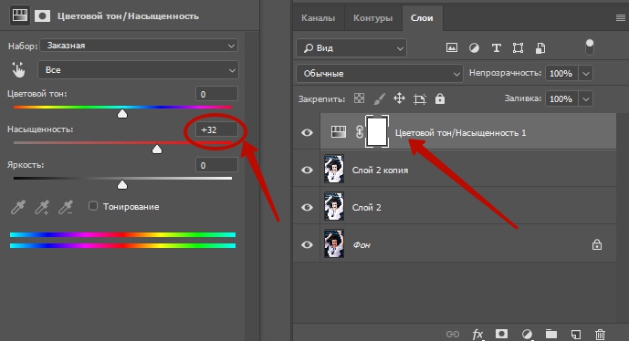This screenshot has width=629, height=341.
Task: Click prevent artboard auto-nesting lock icon
Action: coord(420,99)
